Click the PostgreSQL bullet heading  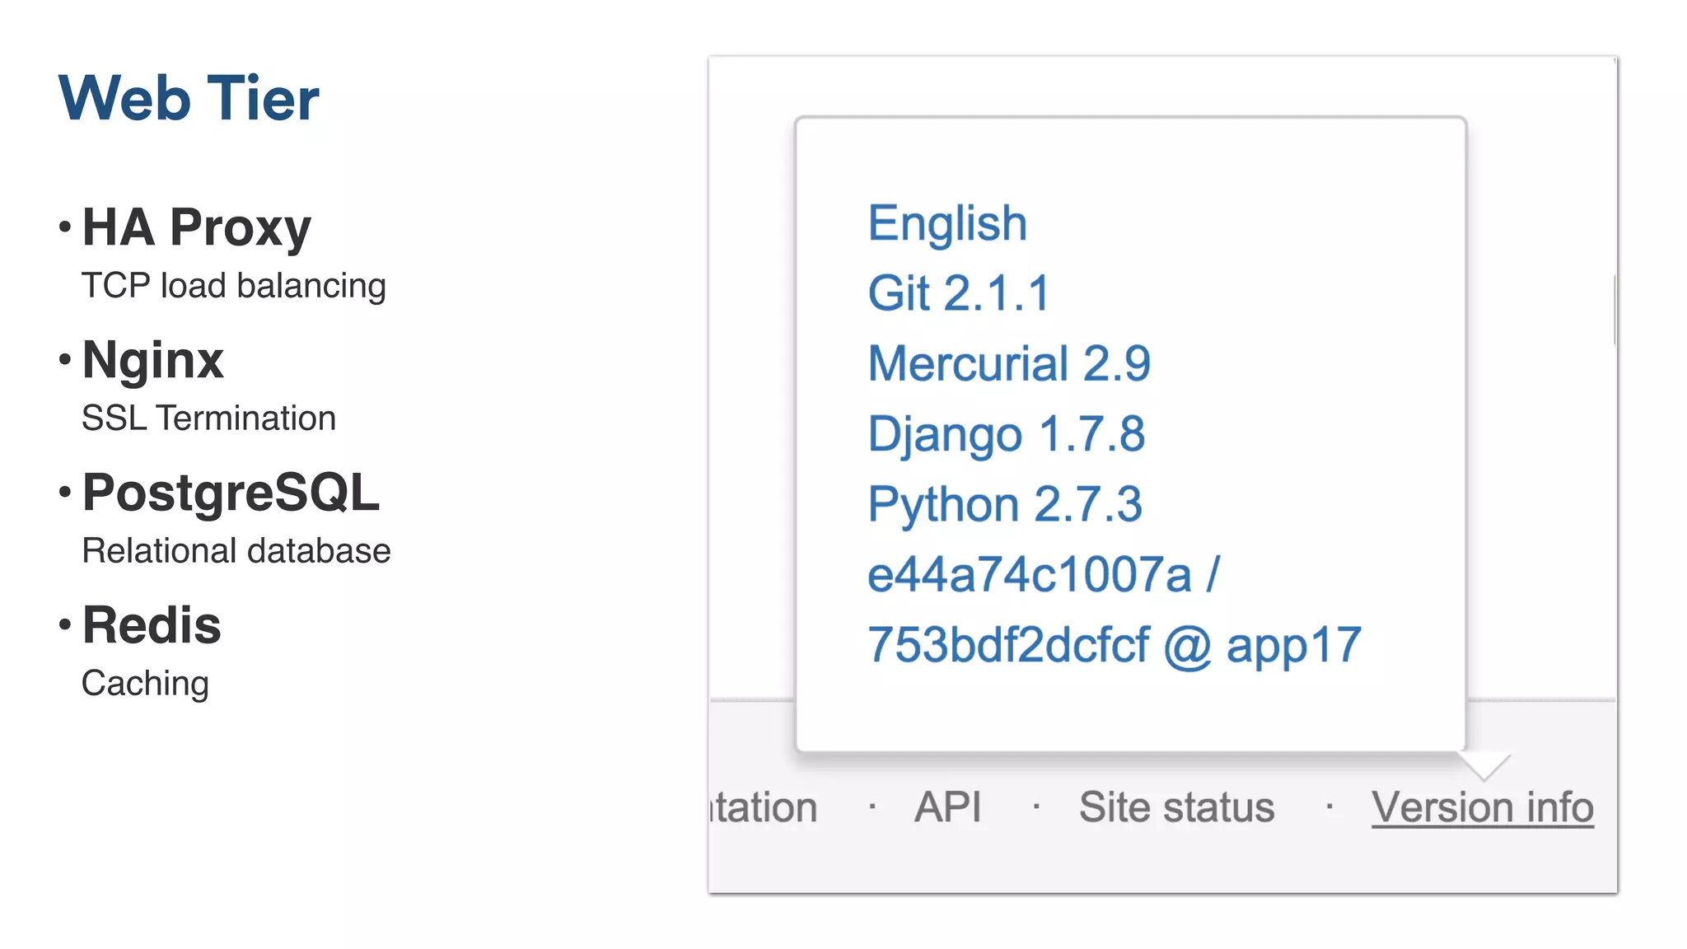pos(231,493)
